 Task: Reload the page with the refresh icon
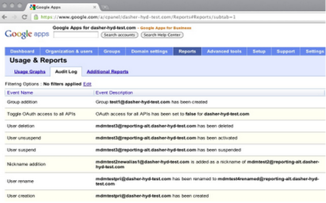24,17
